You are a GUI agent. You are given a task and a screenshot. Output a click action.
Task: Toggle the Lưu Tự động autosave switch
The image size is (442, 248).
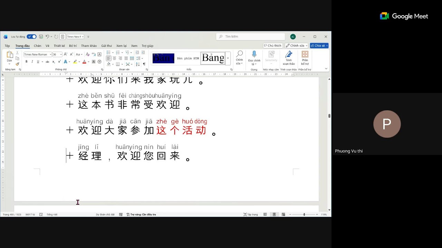[31, 37]
